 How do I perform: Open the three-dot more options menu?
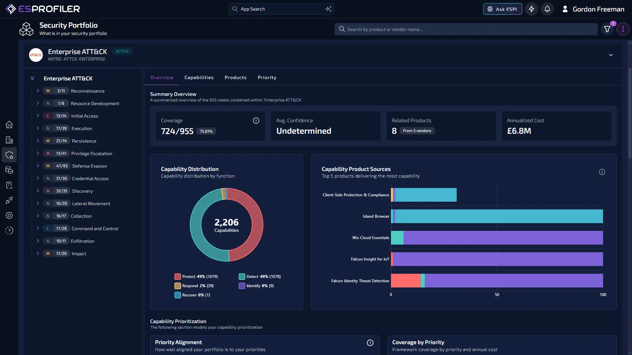point(623,29)
